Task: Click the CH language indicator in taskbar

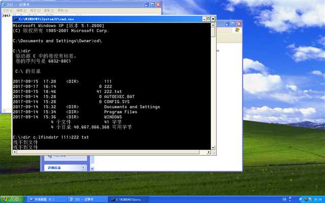Action: (284, 199)
